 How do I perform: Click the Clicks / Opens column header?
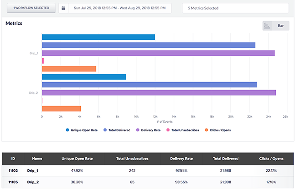tap(271, 159)
